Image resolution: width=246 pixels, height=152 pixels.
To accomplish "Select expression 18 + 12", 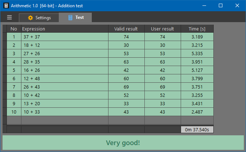I will (x=65, y=45).
